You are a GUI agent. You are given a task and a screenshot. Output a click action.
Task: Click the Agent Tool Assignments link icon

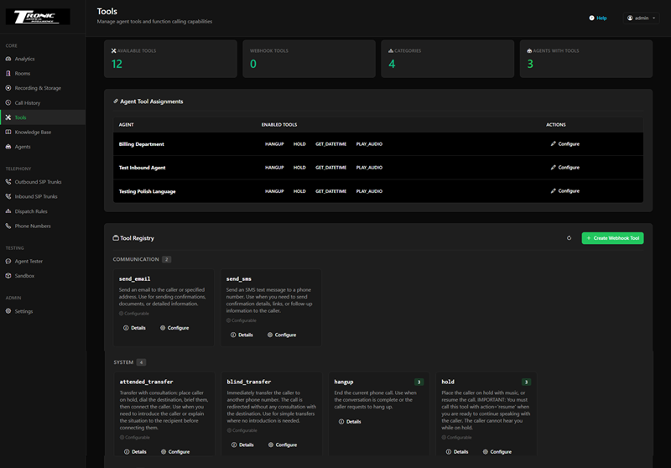pos(116,101)
